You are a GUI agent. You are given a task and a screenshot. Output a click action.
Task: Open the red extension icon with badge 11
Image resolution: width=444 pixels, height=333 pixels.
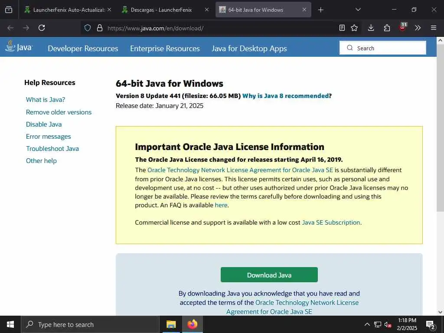403,27
